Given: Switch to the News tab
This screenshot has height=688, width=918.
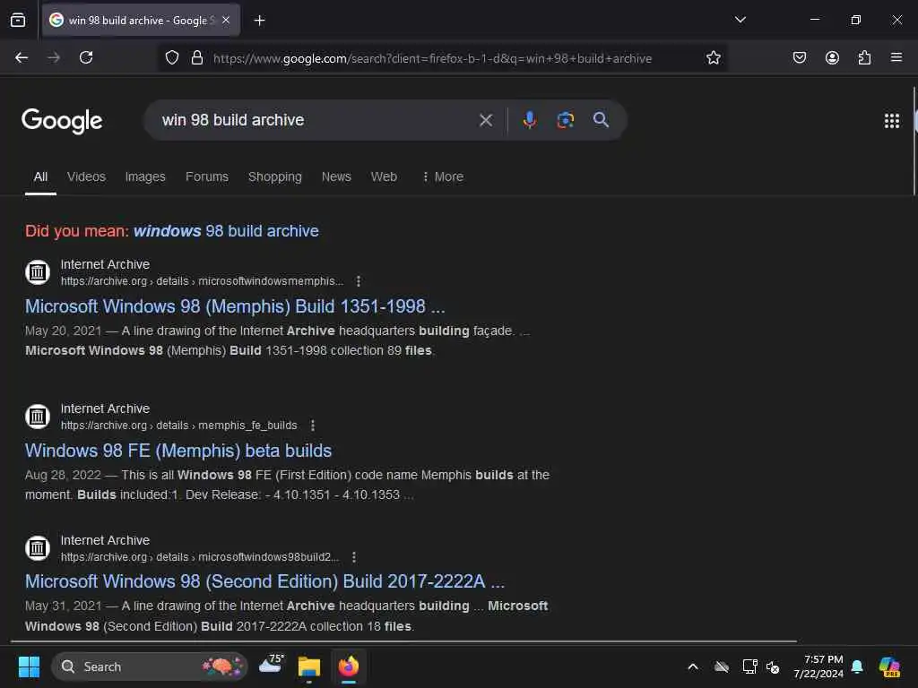Looking at the screenshot, I should pos(336,176).
